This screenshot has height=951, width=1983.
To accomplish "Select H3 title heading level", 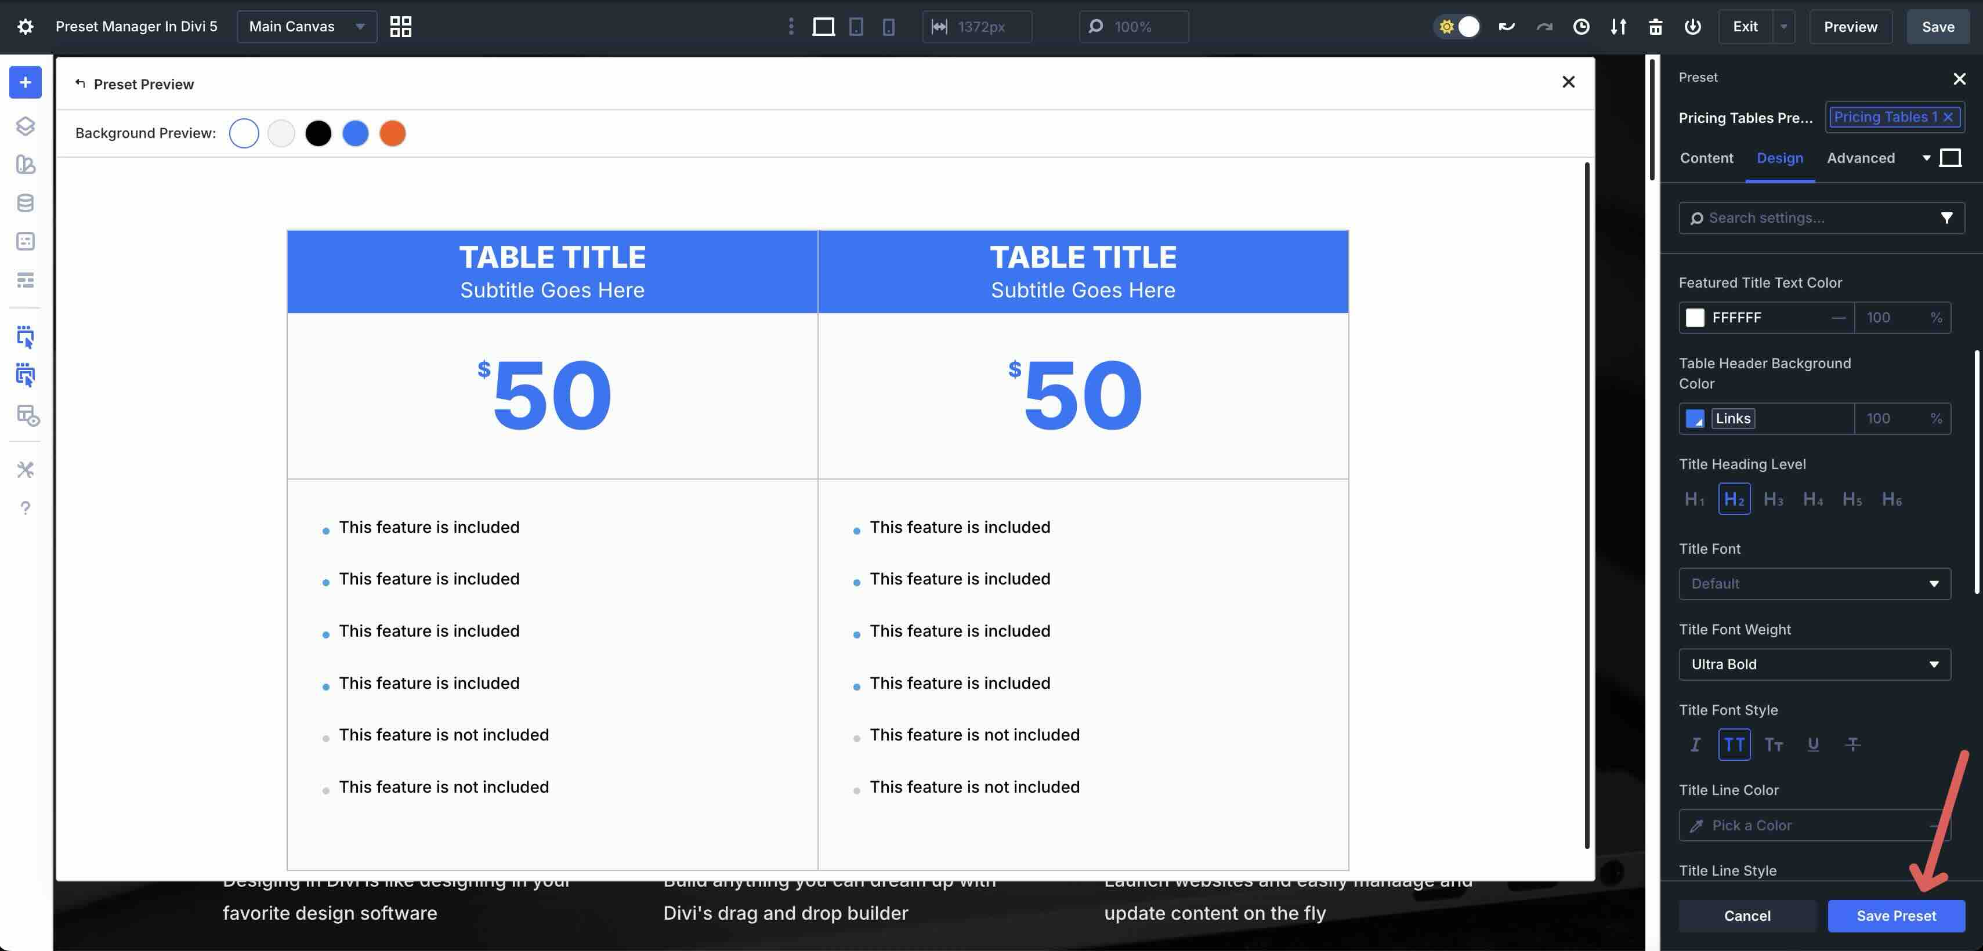I will click(1773, 499).
